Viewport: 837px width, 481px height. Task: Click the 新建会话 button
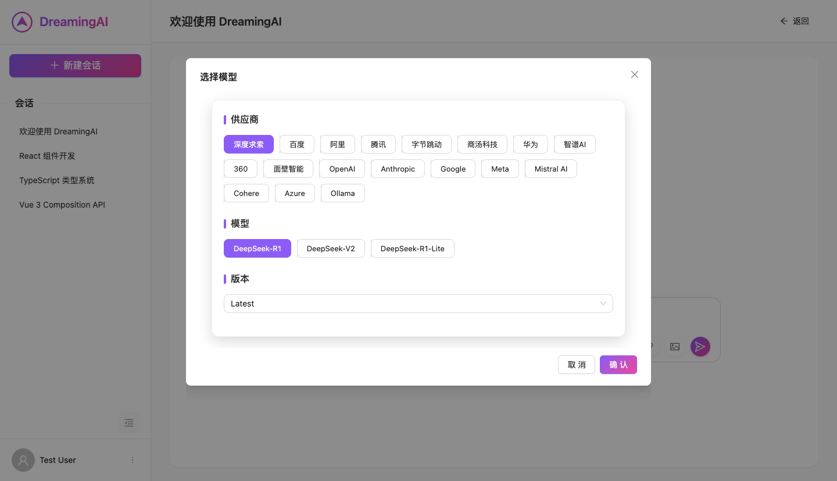(76, 66)
